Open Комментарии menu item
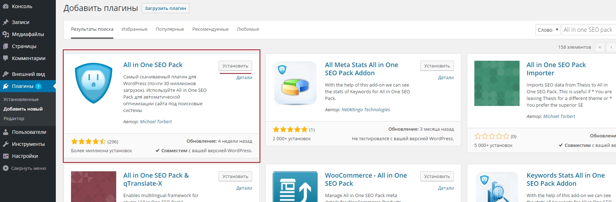Image resolution: width=616 pixels, height=202 pixels. point(28,58)
